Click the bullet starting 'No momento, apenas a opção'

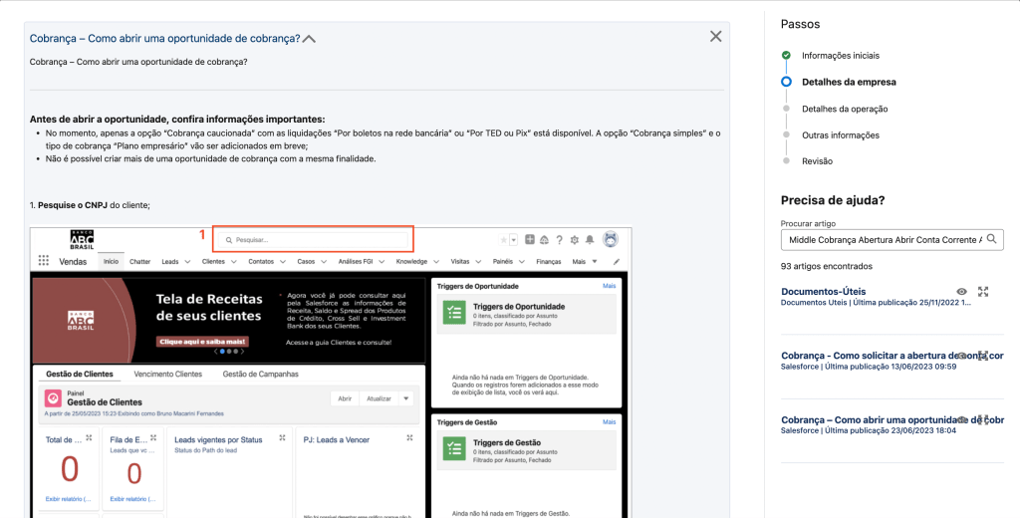click(382, 139)
